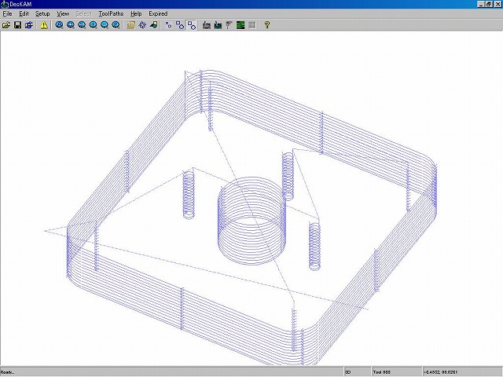The width and height of the screenshot is (503, 377).
Task: Click the gray block icon
Action: (252, 25)
